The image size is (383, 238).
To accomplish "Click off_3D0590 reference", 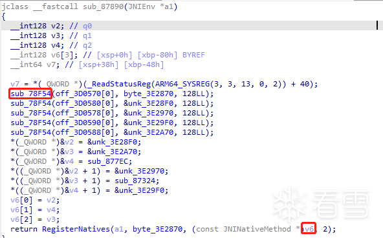I will (x=78, y=123).
